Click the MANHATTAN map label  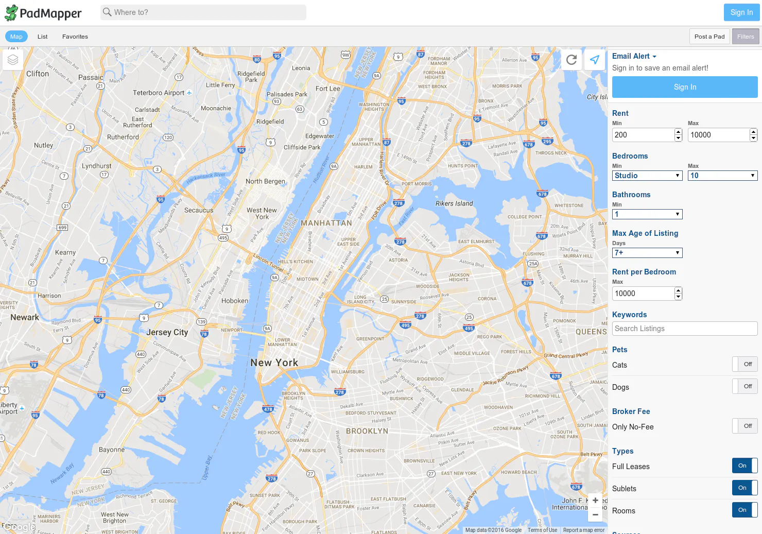point(326,223)
